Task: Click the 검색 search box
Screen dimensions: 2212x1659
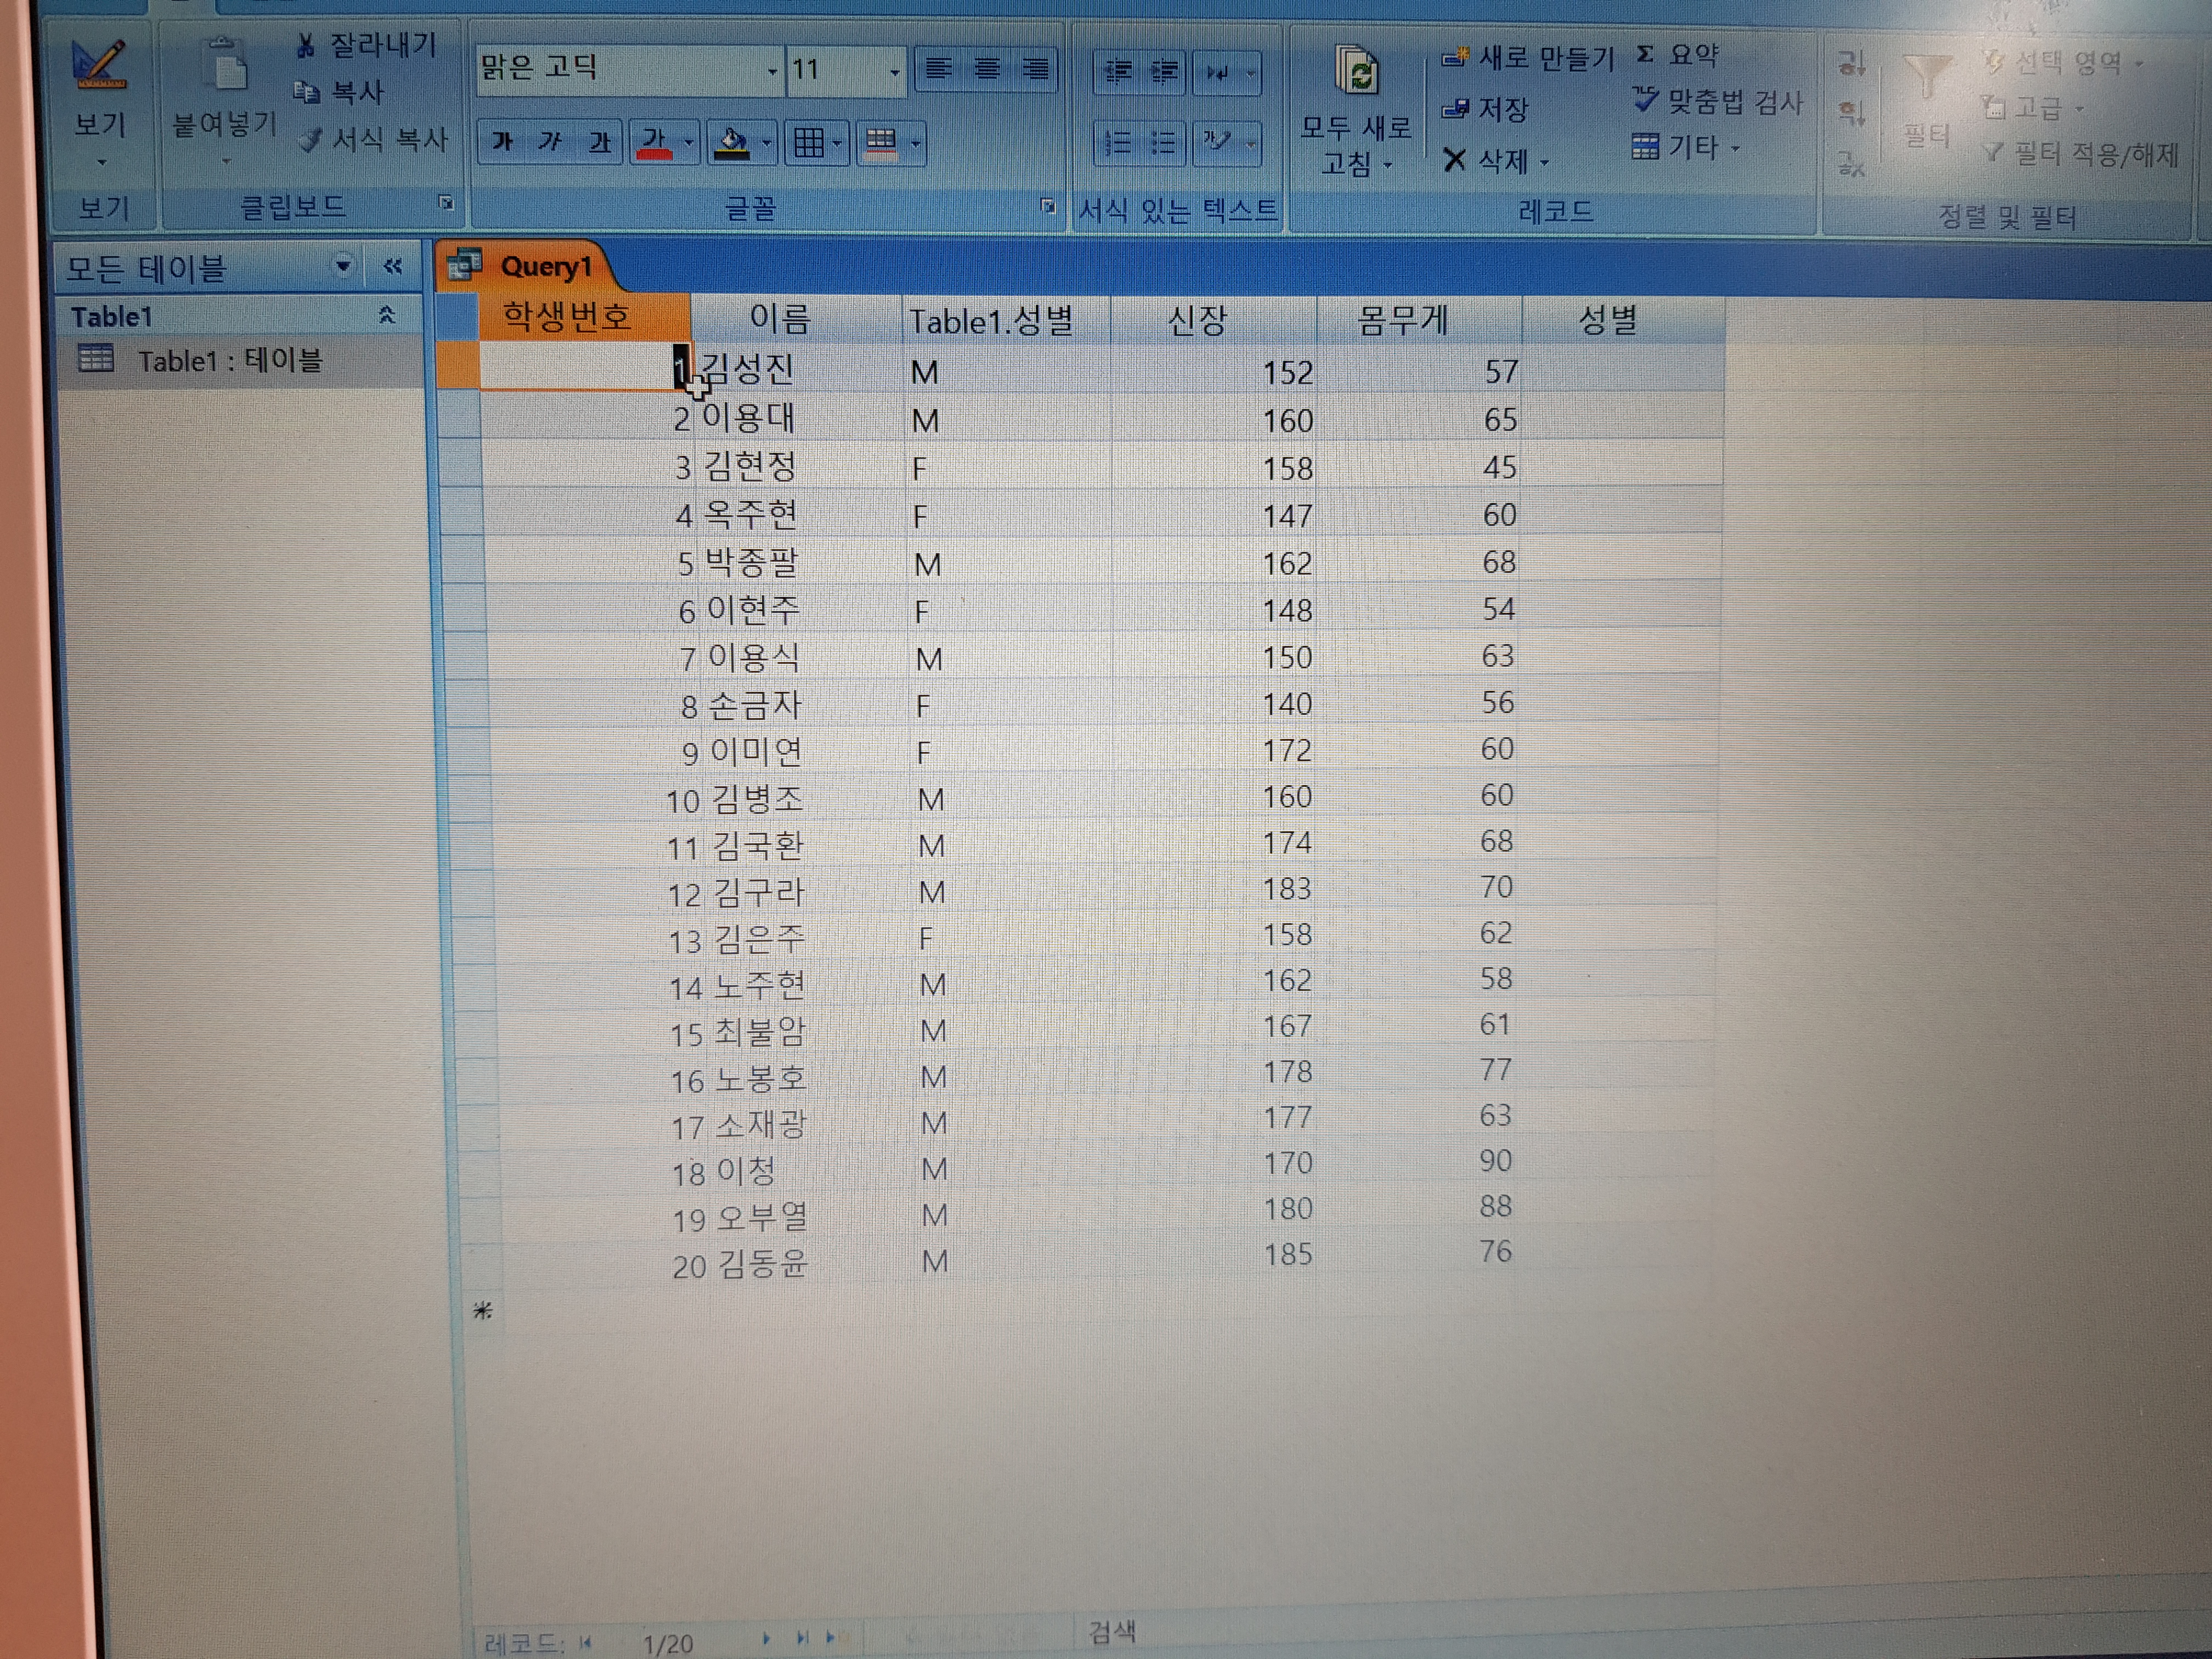Action: pos(1112,1632)
